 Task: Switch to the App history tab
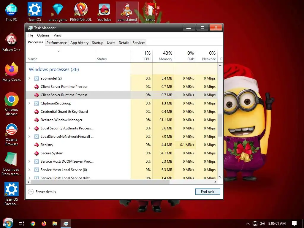79,43
